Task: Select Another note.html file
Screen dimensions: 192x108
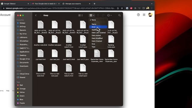Action: tap(40, 40)
